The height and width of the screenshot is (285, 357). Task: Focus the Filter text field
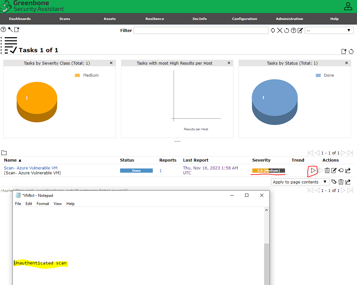[x=201, y=30]
